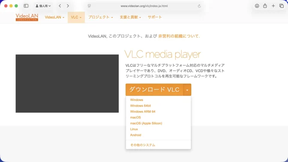Expand the 支援と貢献 nav menu
The width and height of the screenshot is (288, 162).
click(x=130, y=17)
